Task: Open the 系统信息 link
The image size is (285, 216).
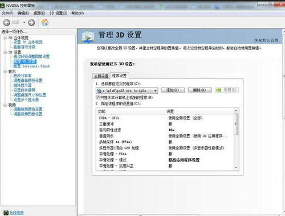Action: point(17,213)
